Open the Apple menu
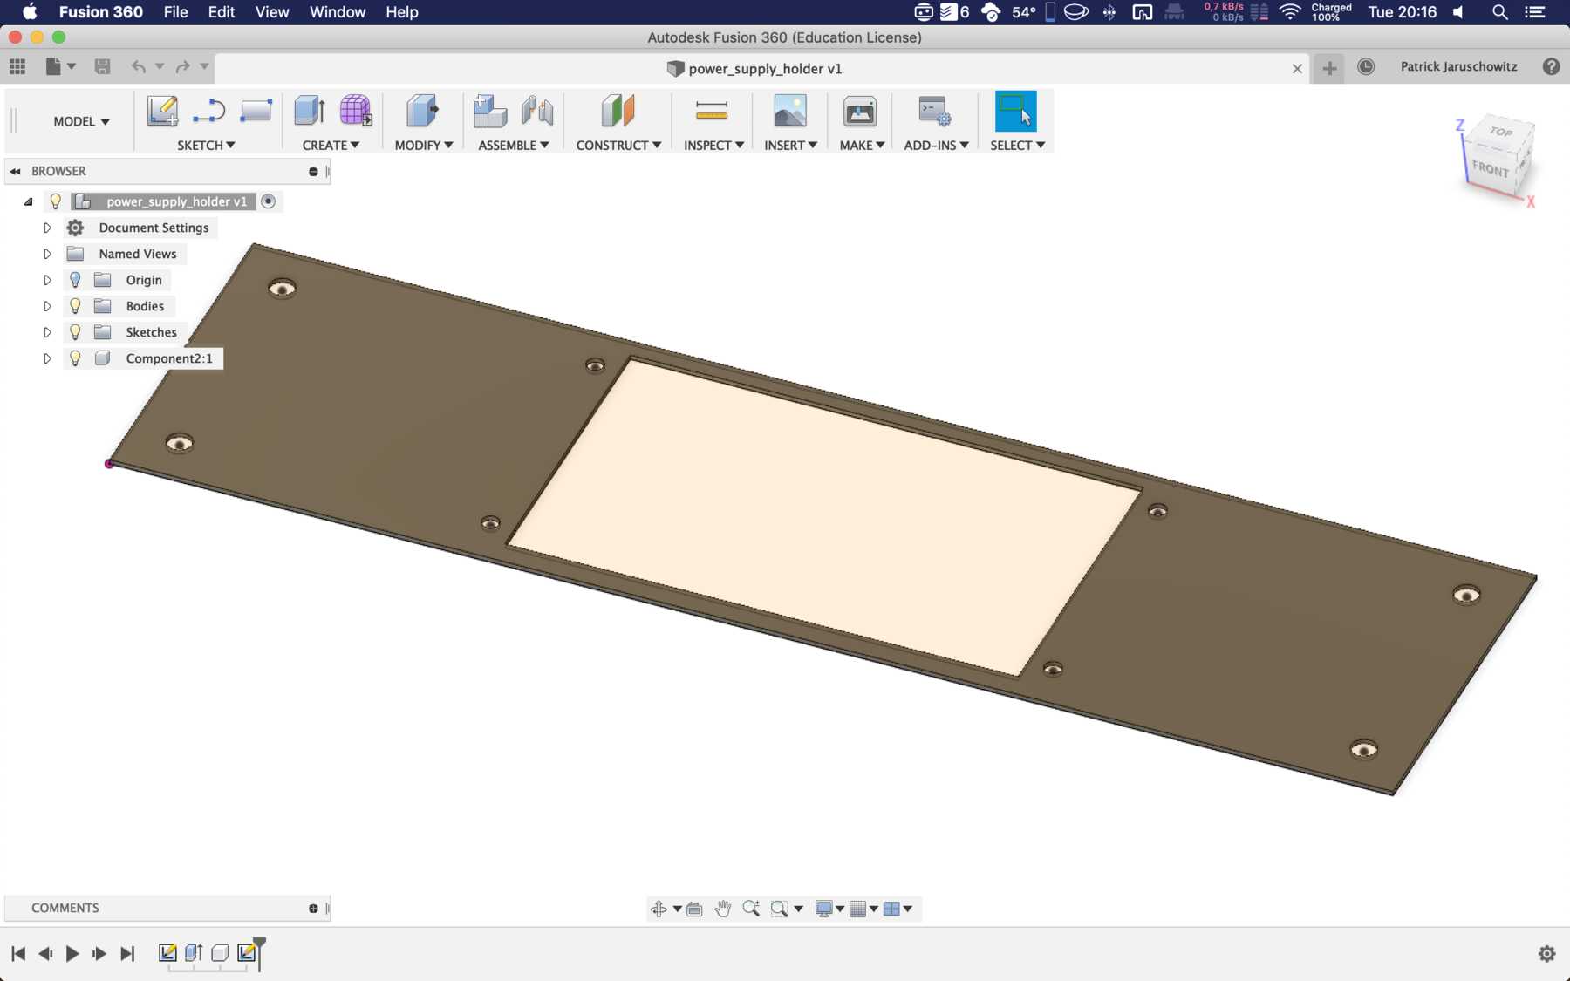 (30, 12)
